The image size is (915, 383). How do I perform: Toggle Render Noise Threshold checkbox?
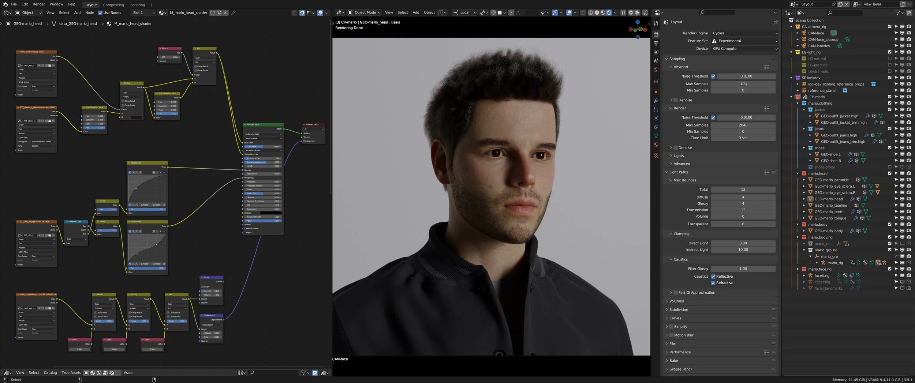click(x=713, y=117)
